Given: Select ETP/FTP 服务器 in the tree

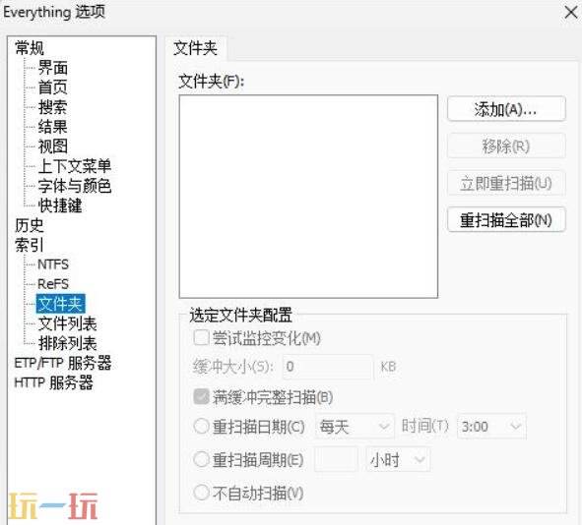Looking at the screenshot, I should pyautogui.click(x=63, y=363).
